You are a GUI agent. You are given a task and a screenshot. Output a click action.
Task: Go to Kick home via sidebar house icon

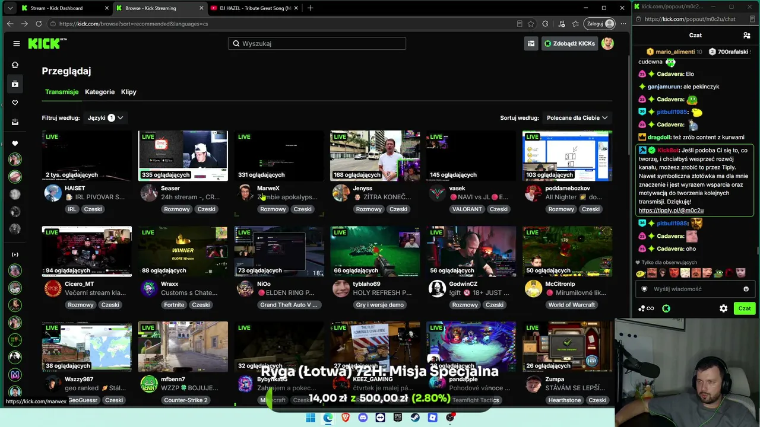[x=15, y=65]
